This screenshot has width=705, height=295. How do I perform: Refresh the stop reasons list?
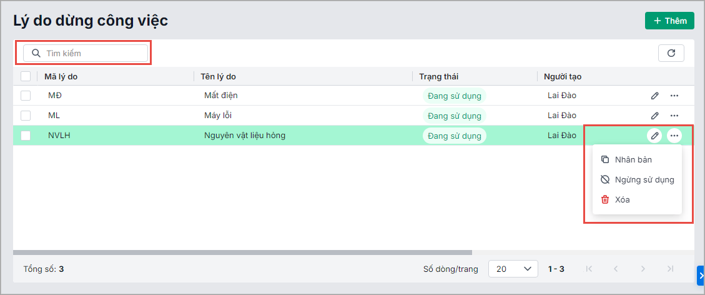[671, 53]
